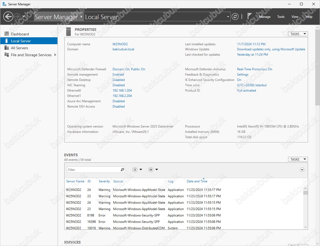Image resolution: width=320 pixels, height=246 pixels.
Task: Open the View menu
Action: click(295, 17)
